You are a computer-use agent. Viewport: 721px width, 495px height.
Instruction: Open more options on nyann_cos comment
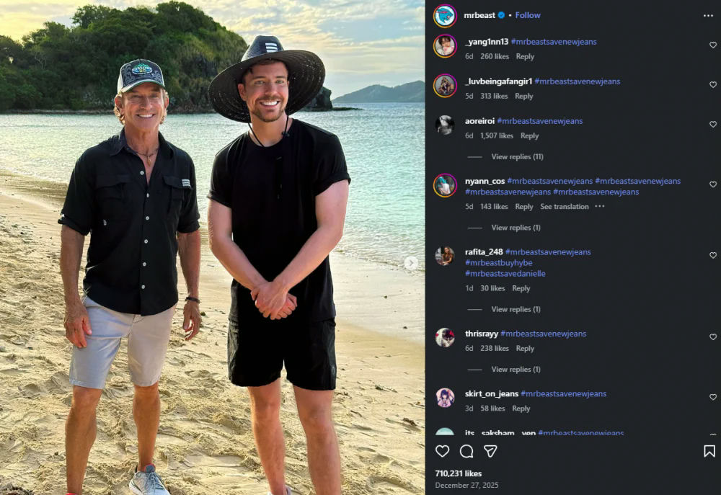(x=600, y=207)
